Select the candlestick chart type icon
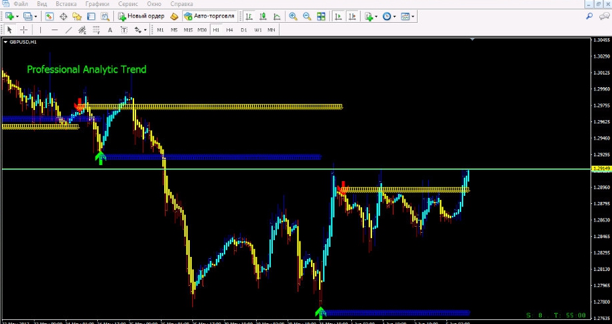This screenshot has width=612, height=324. point(263,16)
